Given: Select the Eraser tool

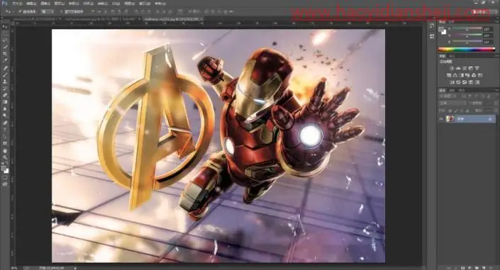Looking at the screenshot, I should point(5,95).
